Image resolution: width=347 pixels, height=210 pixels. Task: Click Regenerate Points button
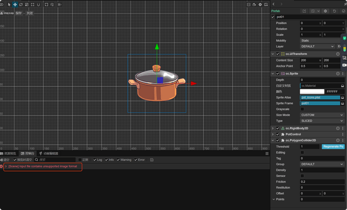pyautogui.click(x=333, y=147)
